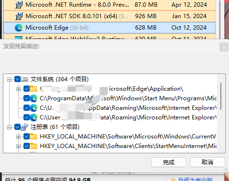Collapse the 注册表 tree node
The width and height of the screenshot is (229, 181).
(x=10, y=127)
